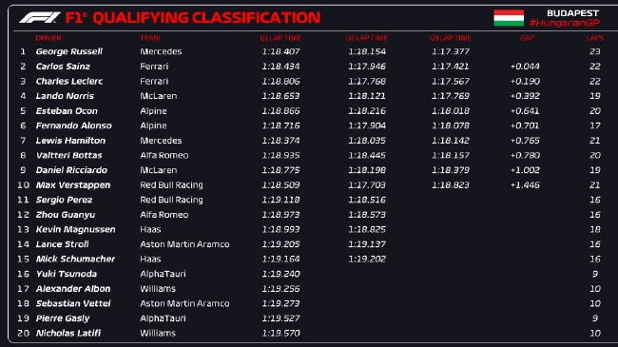The image size is (618, 347).
Task: Select the Aston Martin Aramco team for Stroll
Action: click(x=184, y=244)
